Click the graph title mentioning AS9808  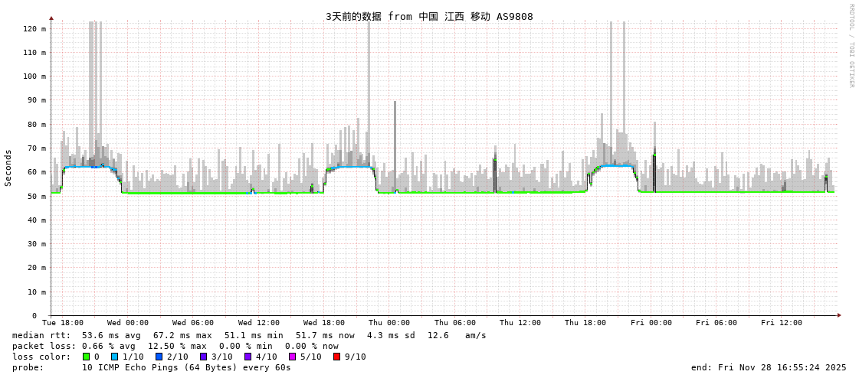(x=429, y=17)
